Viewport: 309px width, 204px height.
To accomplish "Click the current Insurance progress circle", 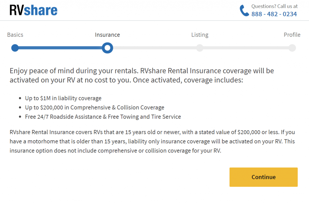I will [107, 48].
